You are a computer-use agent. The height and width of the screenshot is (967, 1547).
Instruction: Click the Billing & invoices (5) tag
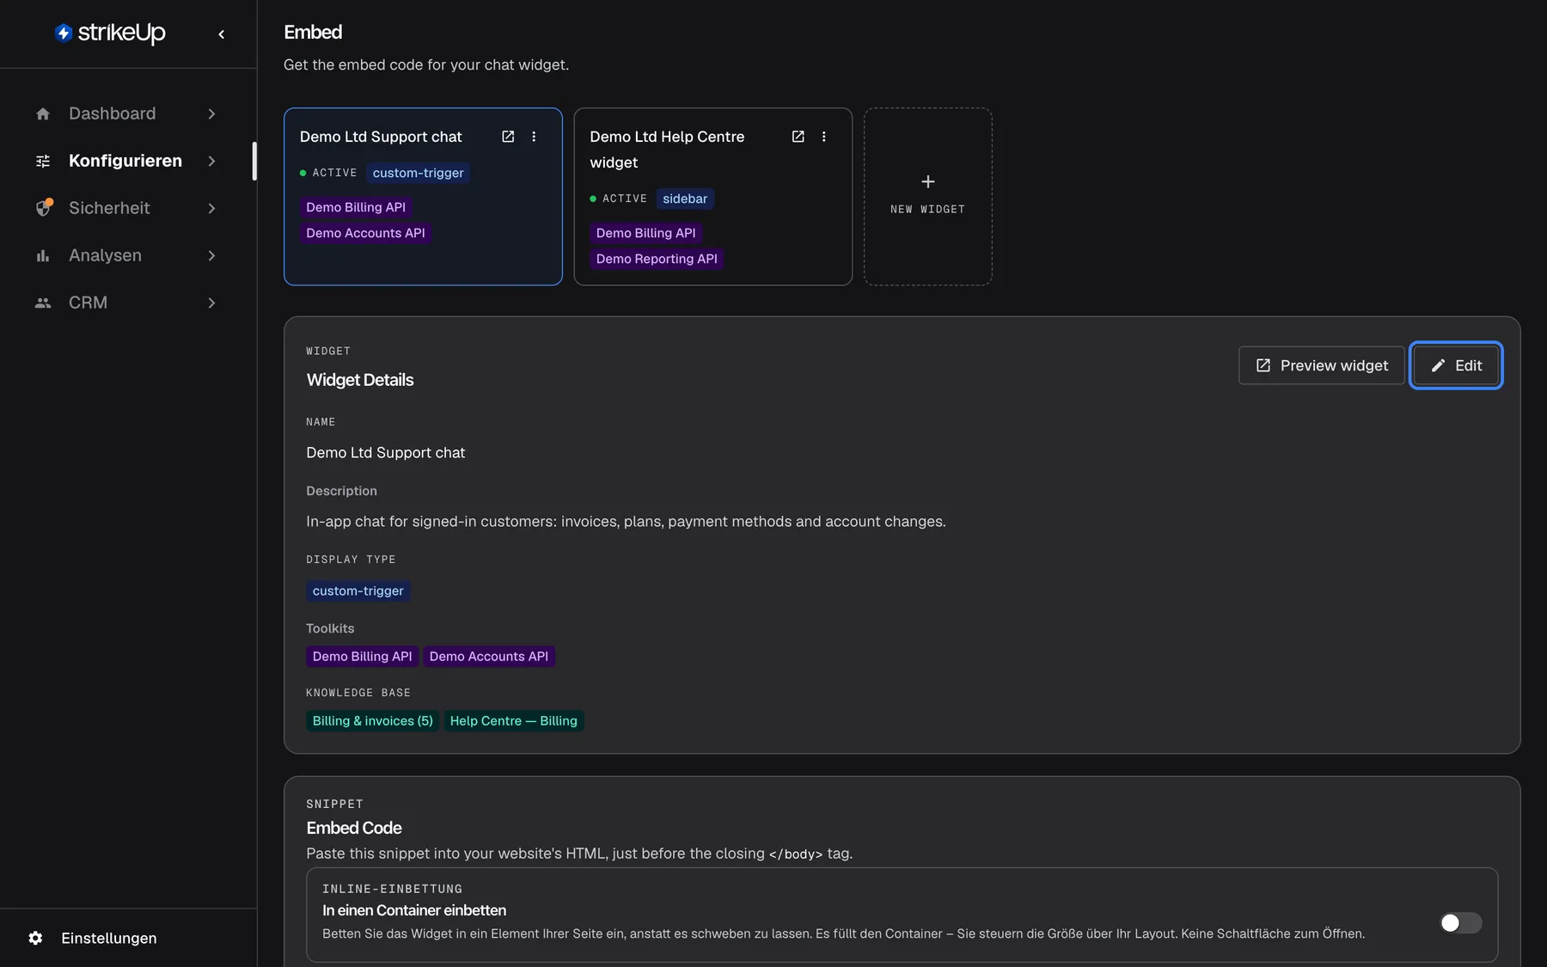pyautogui.click(x=373, y=720)
